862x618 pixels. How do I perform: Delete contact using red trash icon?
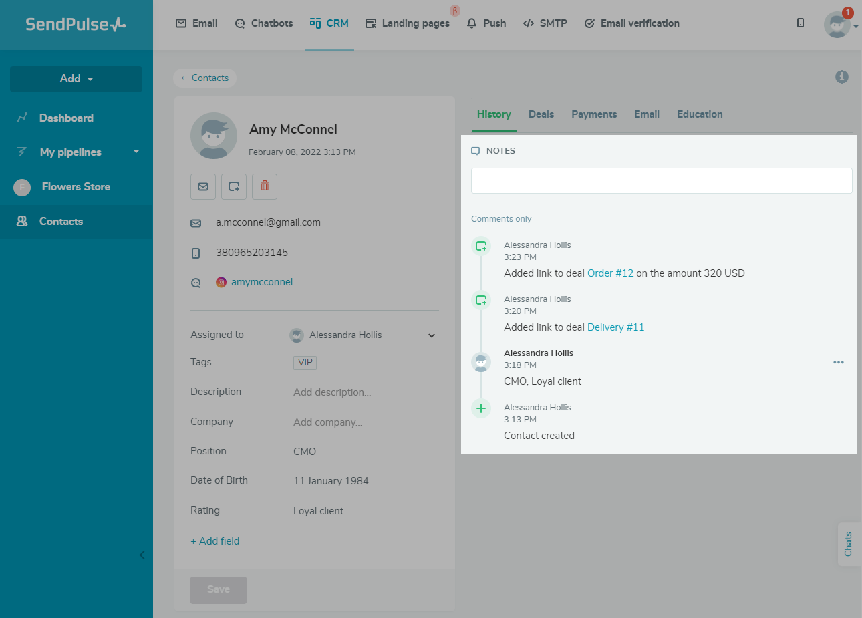click(265, 186)
